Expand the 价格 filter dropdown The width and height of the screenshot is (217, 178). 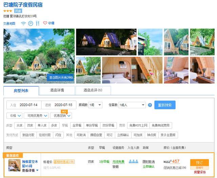[14, 116]
